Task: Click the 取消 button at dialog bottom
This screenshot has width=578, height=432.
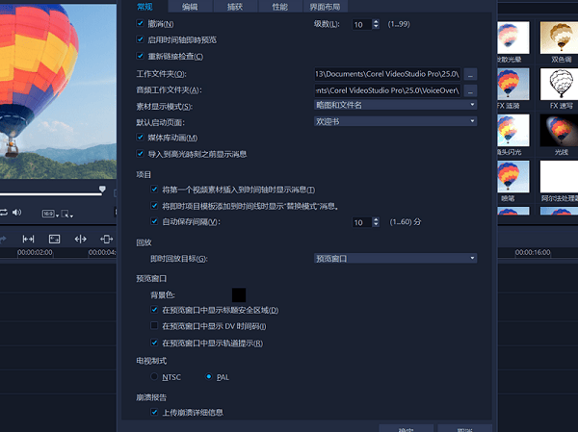Action: point(465,428)
